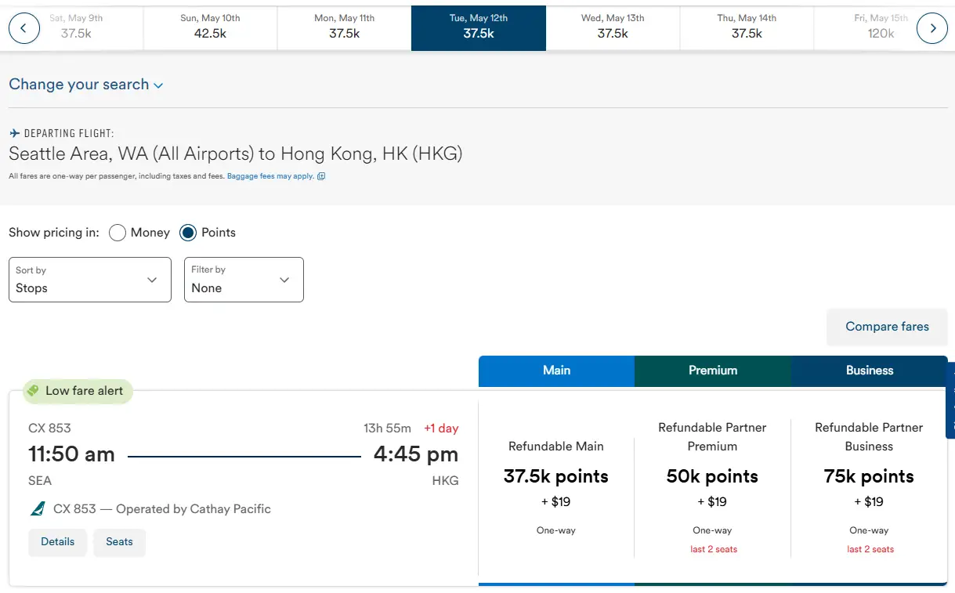Screen dimensions: 955x593
Task: Select Wed, May 13th date tab
Action: (613, 27)
